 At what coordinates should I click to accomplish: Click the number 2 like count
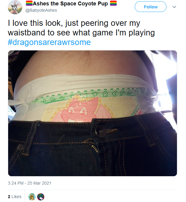coord(9,197)
